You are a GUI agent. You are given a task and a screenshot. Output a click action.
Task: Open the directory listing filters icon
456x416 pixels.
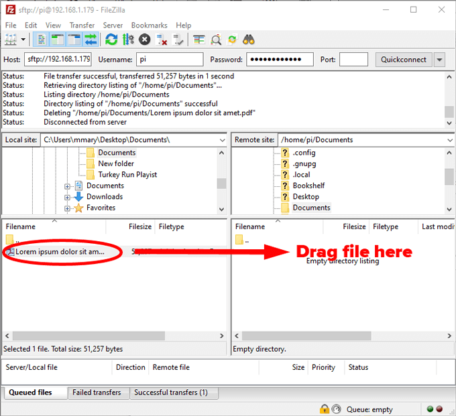pos(199,40)
